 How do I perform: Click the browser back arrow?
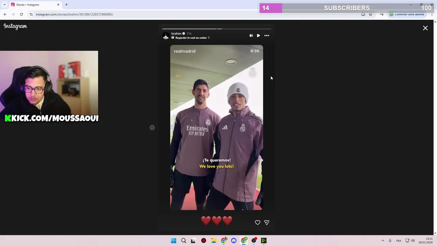point(5,14)
